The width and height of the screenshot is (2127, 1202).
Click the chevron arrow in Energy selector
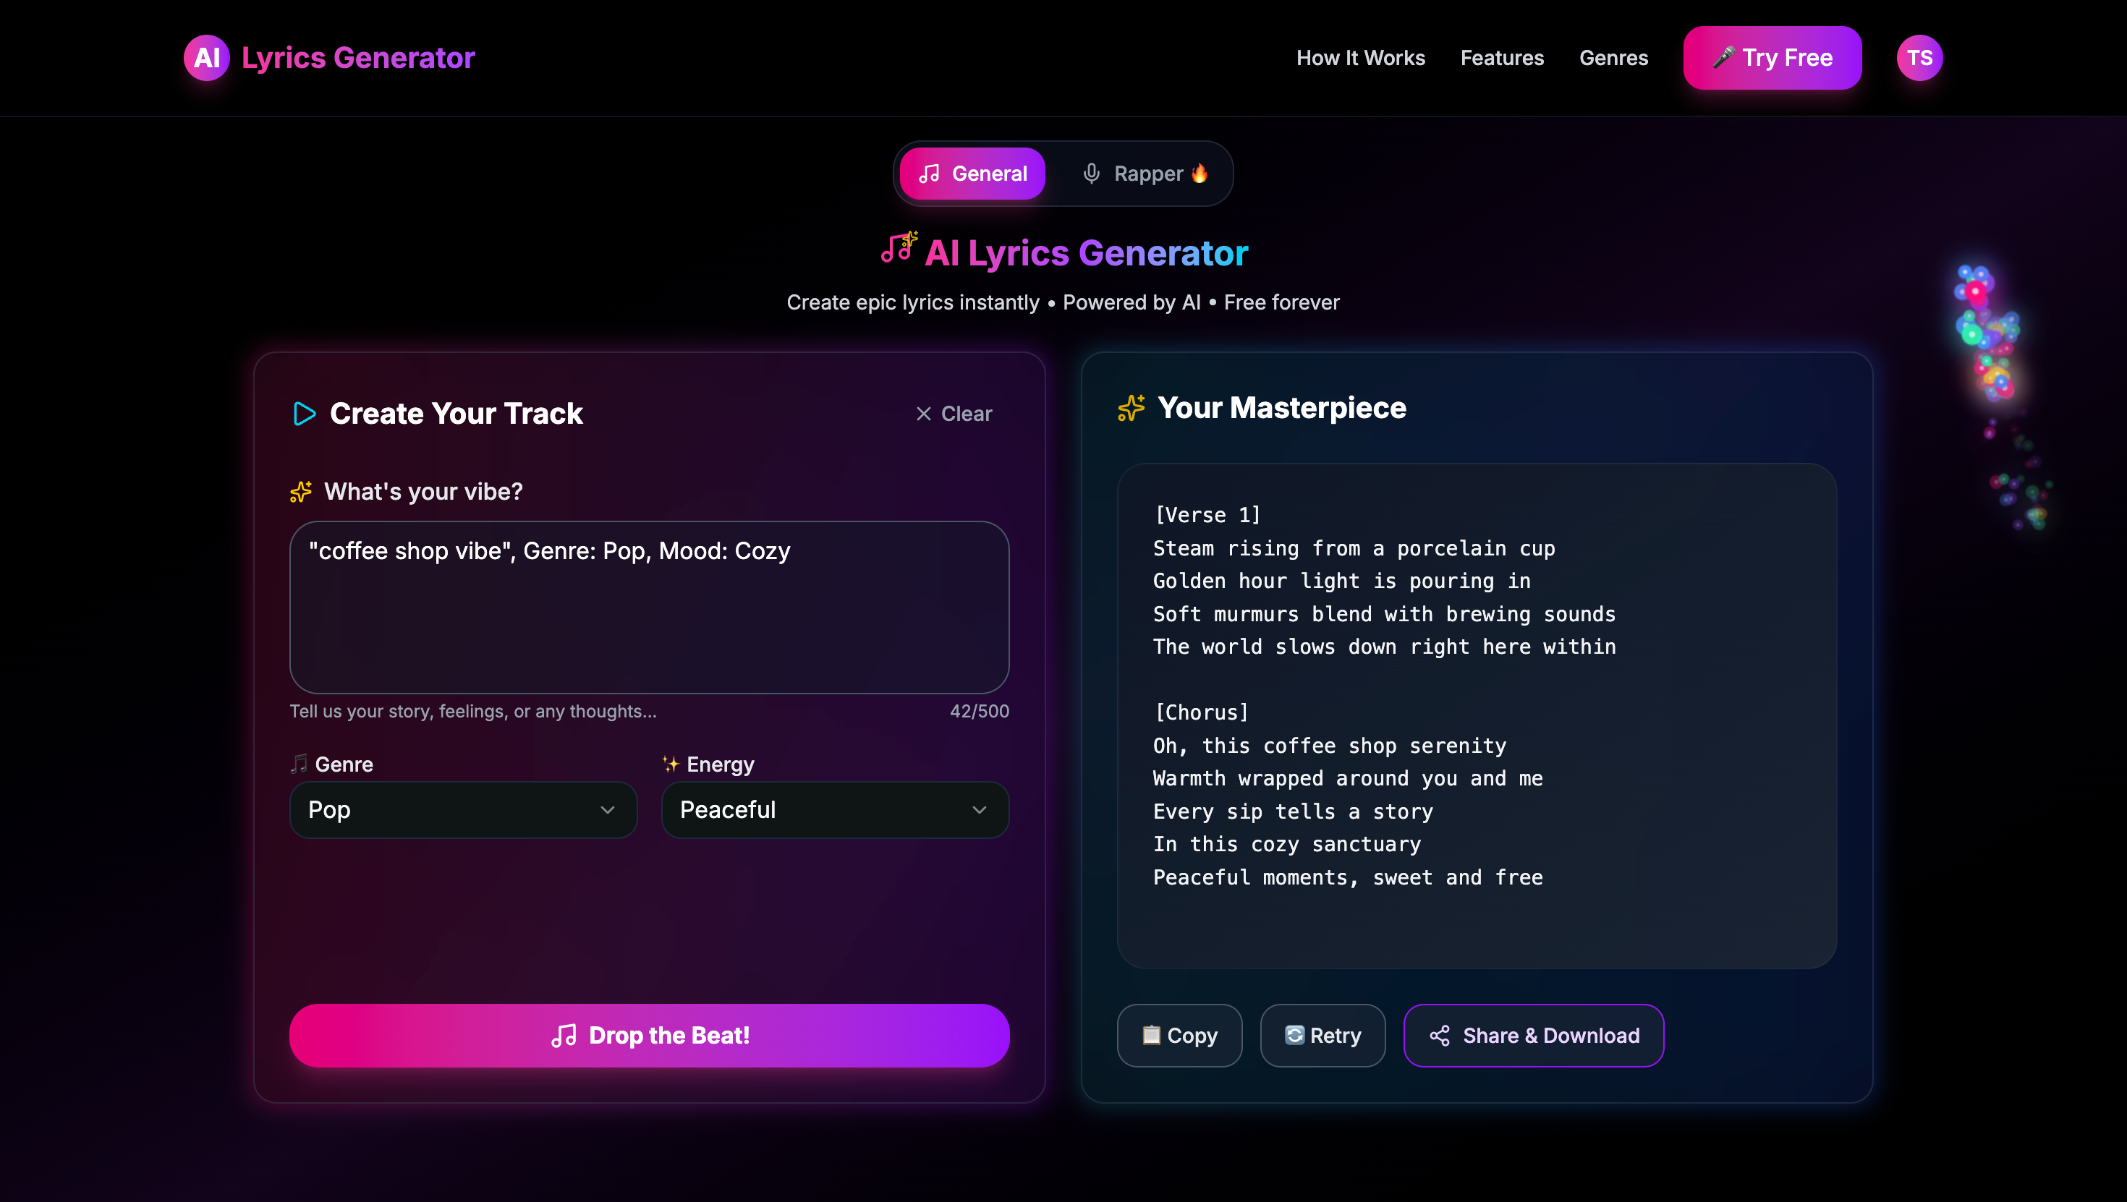pos(980,810)
